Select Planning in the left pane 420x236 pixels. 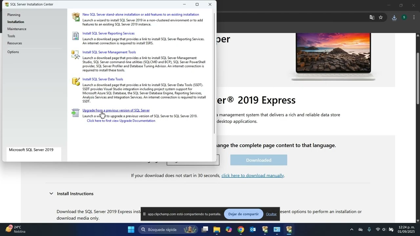click(x=14, y=15)
